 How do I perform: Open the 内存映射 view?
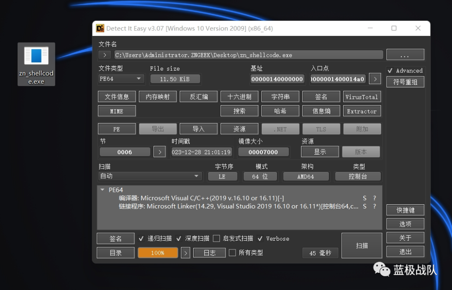point(158,97)
